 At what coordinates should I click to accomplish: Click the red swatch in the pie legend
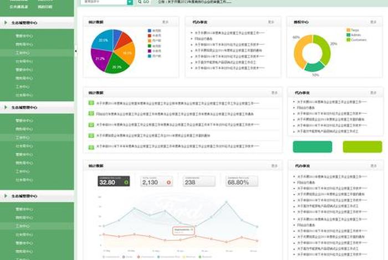click(150, 35)
